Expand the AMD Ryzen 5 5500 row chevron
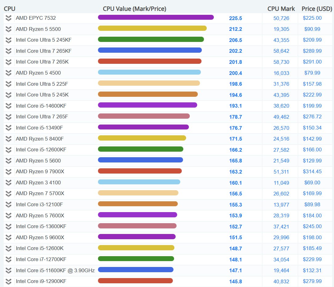The width and height of the screenshot is (334, 287). [x=9, y=29]
